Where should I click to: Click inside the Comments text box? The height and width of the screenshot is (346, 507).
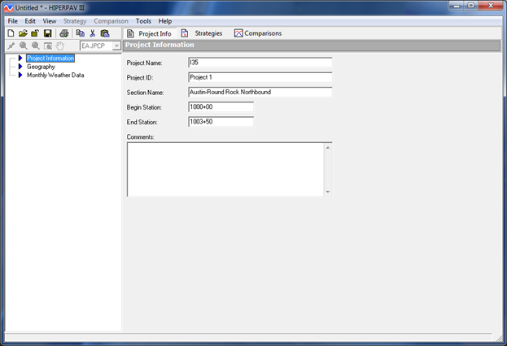225,169
